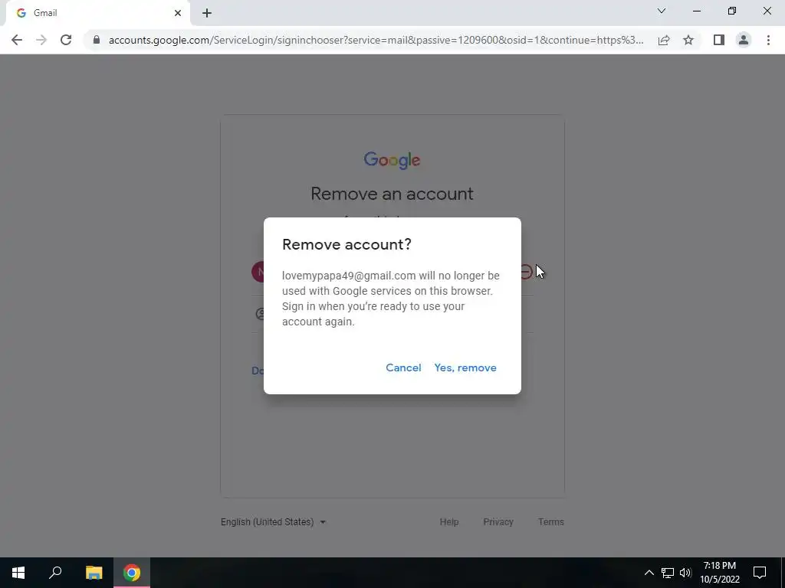Reload the page with the refresh icon
Image resolution: width=785 pixels, height=588 pixels.
pyautogui.click(x=66, y=40)
